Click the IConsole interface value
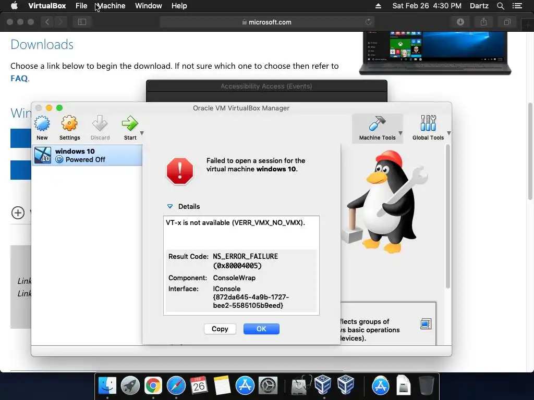 pyautogui.click(x=251, y=297)
